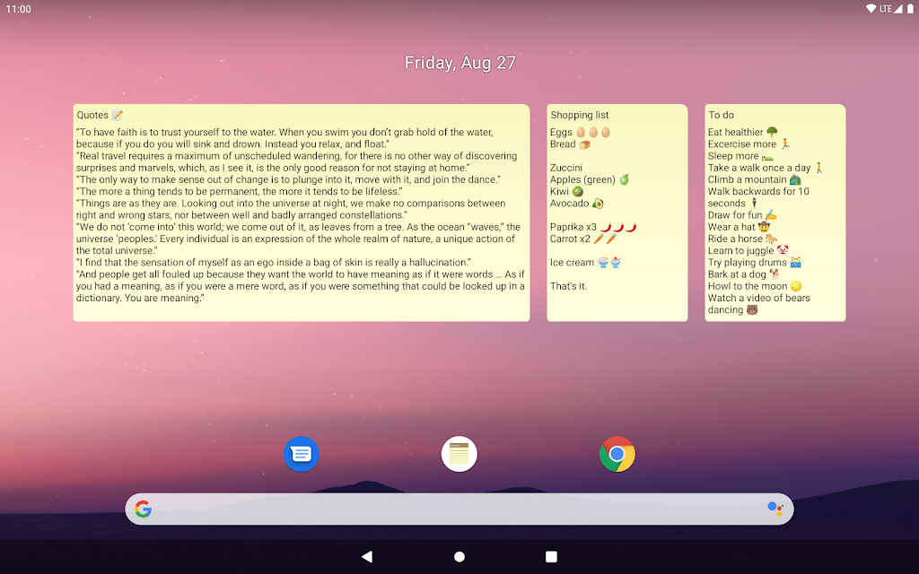
Task: Select Wear a hat entry
Action: tap(739, 227)
